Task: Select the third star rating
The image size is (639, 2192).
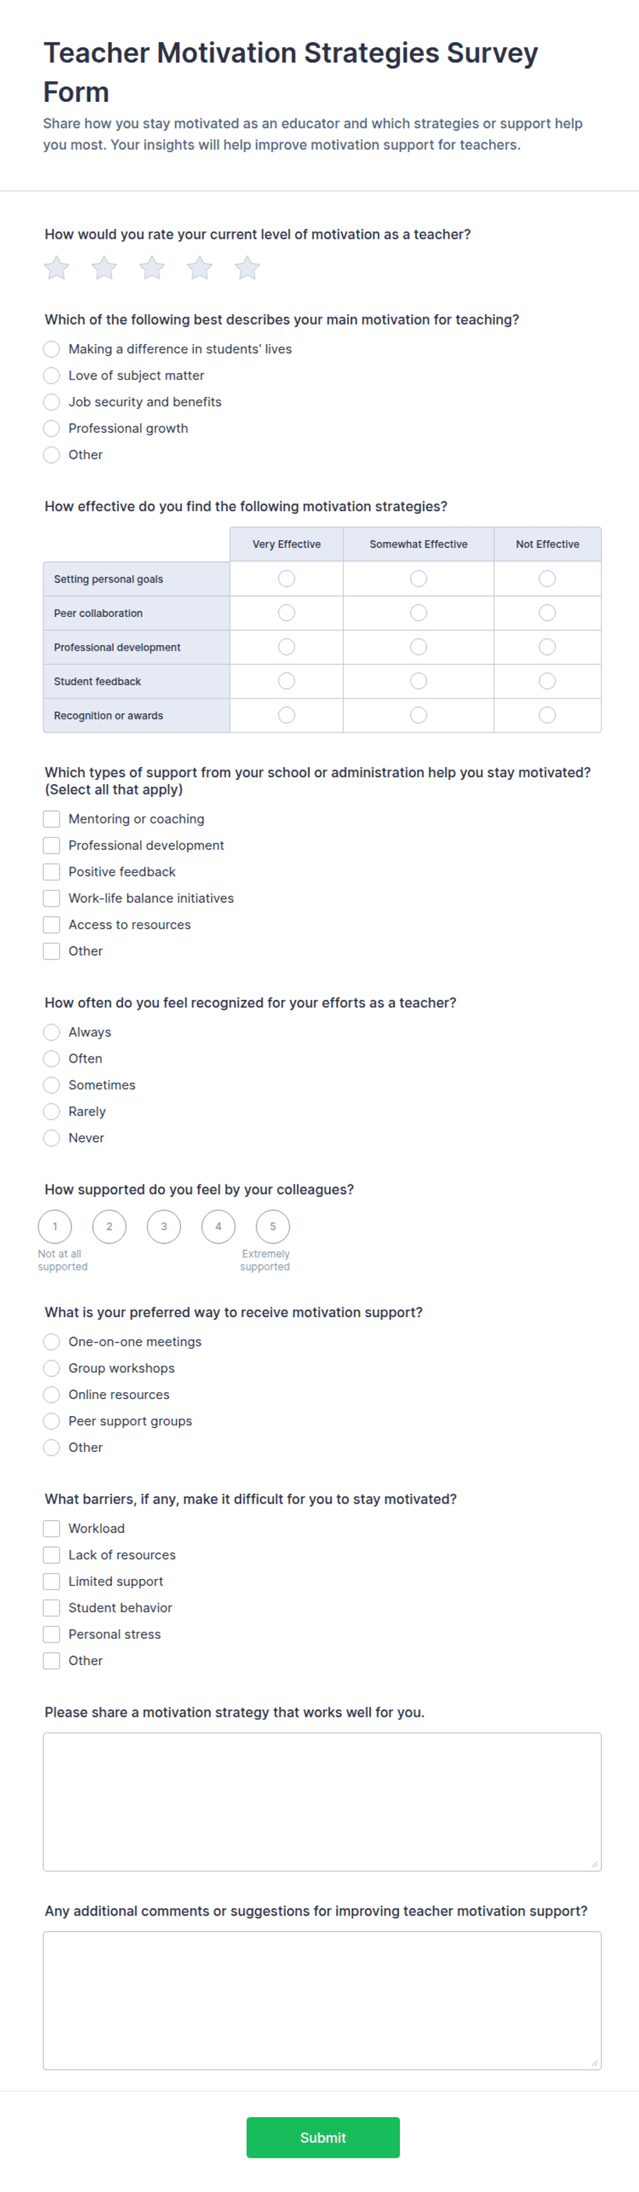Action: (x=152, y=268)
